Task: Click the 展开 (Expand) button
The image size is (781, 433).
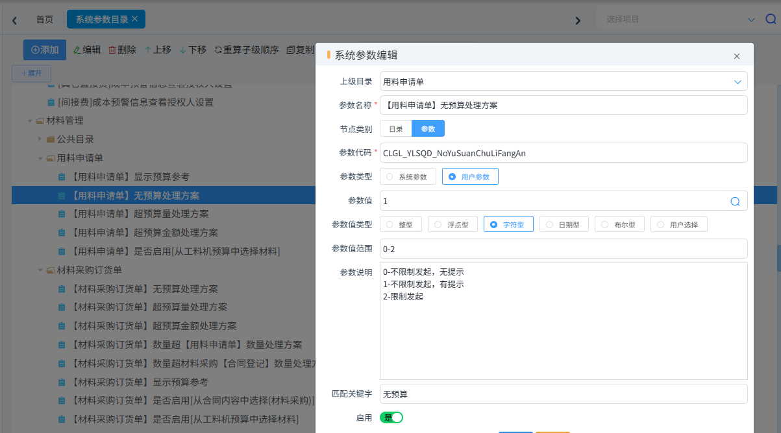Action: coord(31,73)
